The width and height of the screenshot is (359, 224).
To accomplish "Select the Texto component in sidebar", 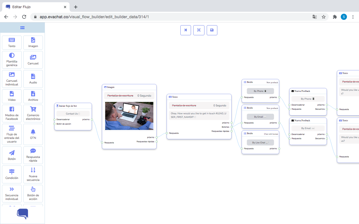I will coord(12,43).
